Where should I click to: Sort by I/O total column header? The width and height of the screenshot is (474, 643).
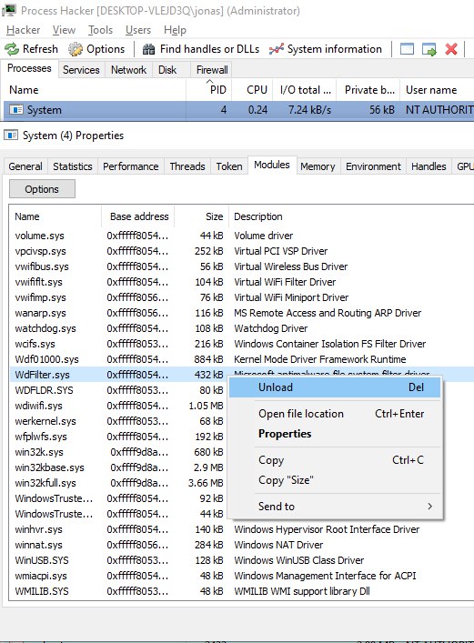click(x=305, y=90)
